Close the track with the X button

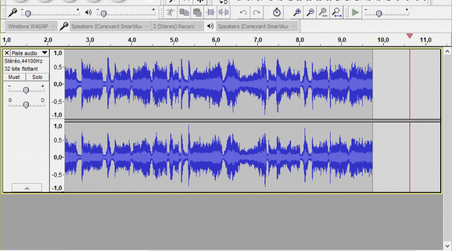(7, 52)
